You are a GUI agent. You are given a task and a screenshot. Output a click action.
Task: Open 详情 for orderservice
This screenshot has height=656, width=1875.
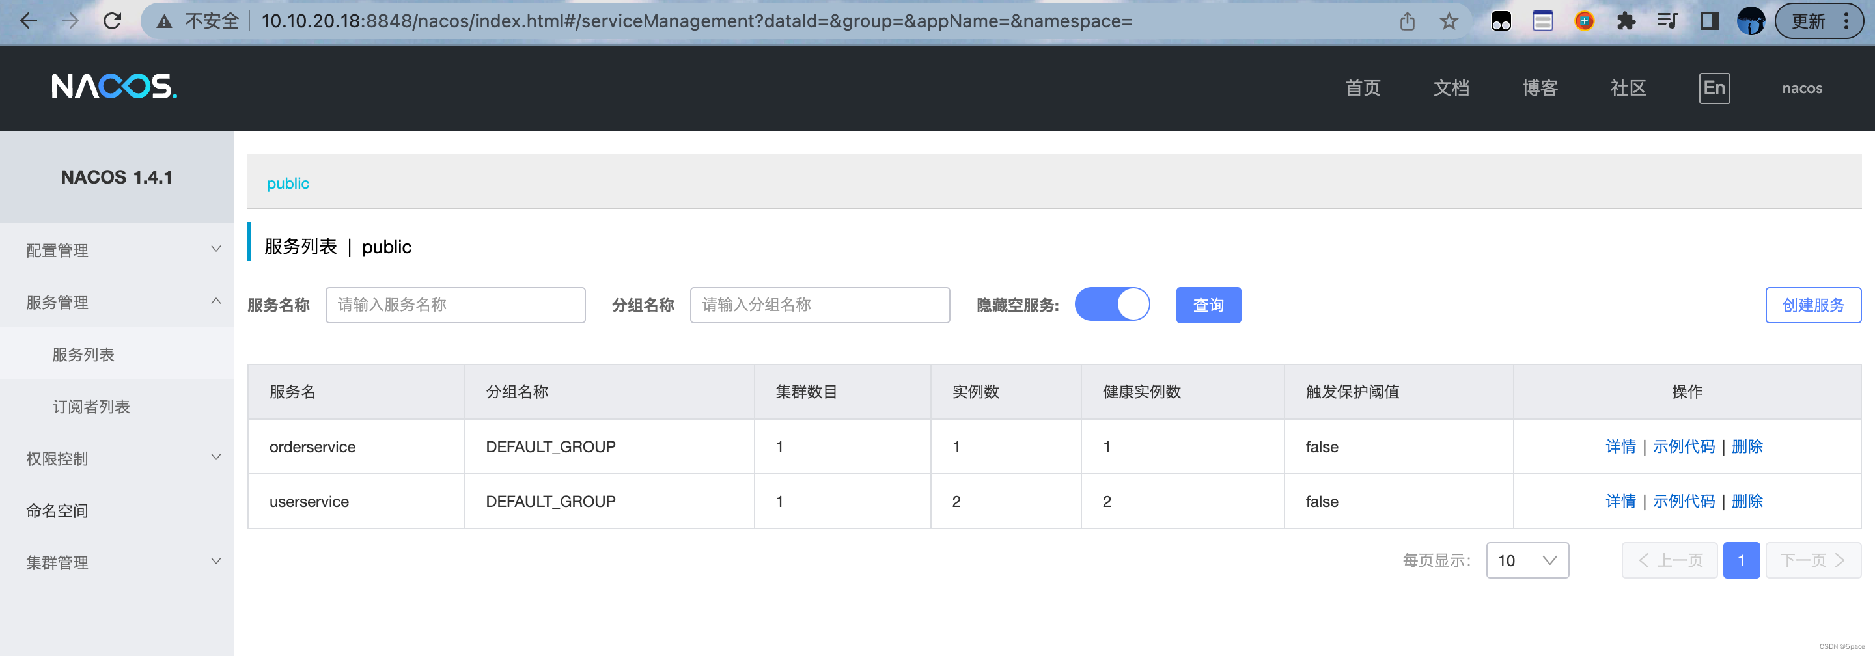point(1620,446)
